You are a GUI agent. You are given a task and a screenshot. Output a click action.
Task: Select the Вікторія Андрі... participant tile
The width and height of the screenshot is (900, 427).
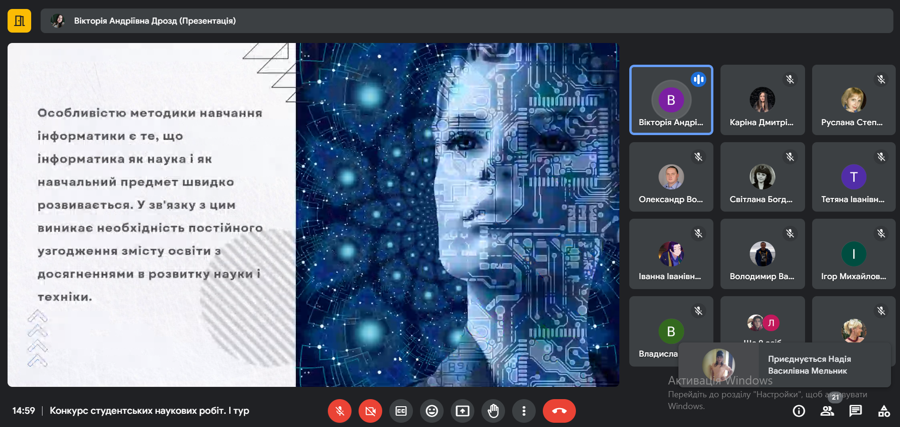[x=671, y=100]
